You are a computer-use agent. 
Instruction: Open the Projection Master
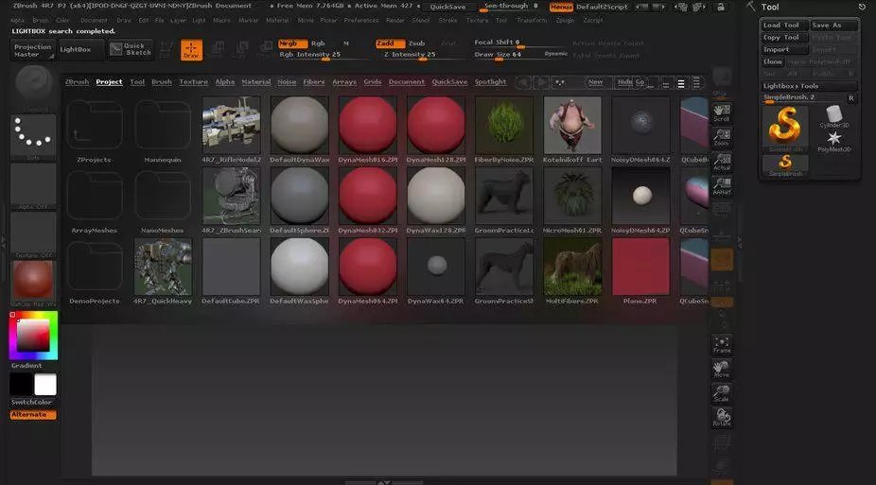[x=32, y=50]
